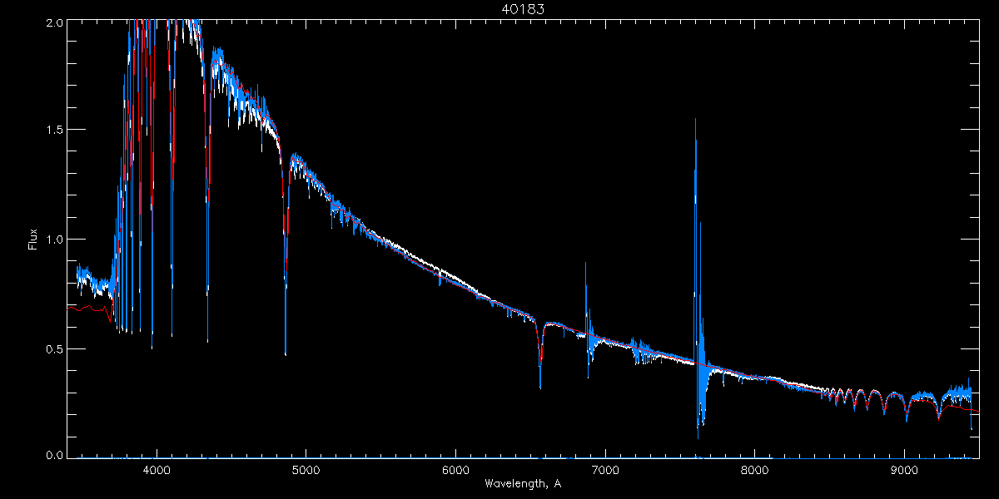Click the 2.0 flux tick label
Image resolution: width=999 pixels, height=499 pixels.
[52, 23]
